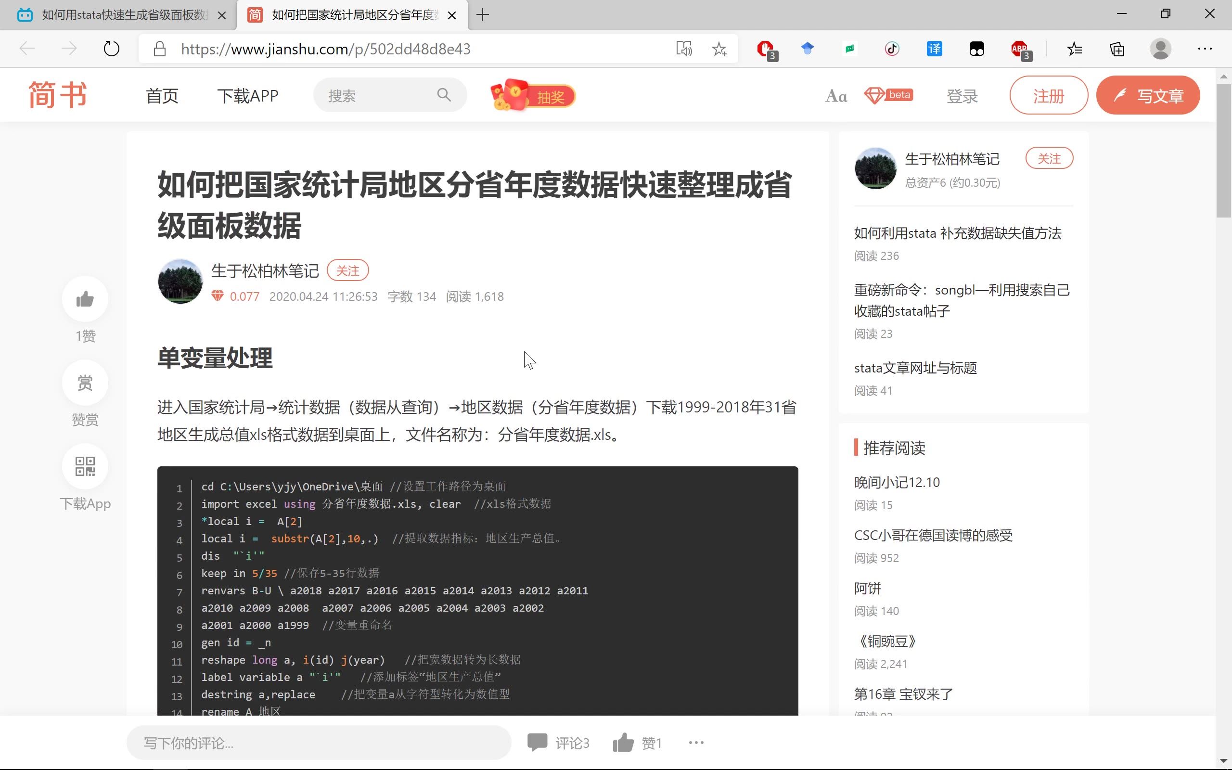Click the page vertical scrollbar thumb
Screen dimensions: 1232x770
[1223, 150]
